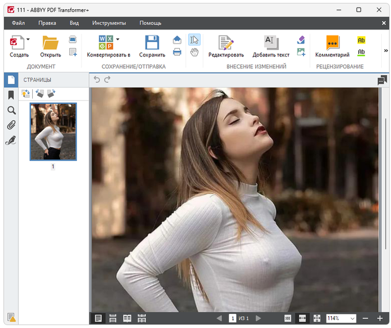Select the eraser tool
This screenshot has width=391, height=328.
301,39
